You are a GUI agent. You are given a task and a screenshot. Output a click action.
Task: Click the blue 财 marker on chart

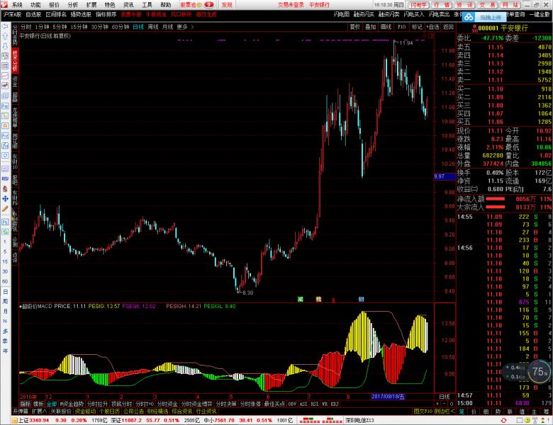pos(361,299)
